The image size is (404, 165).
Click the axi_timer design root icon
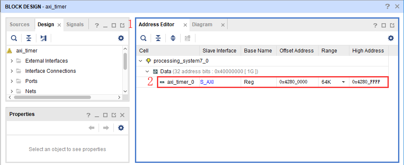coord(10,51)
